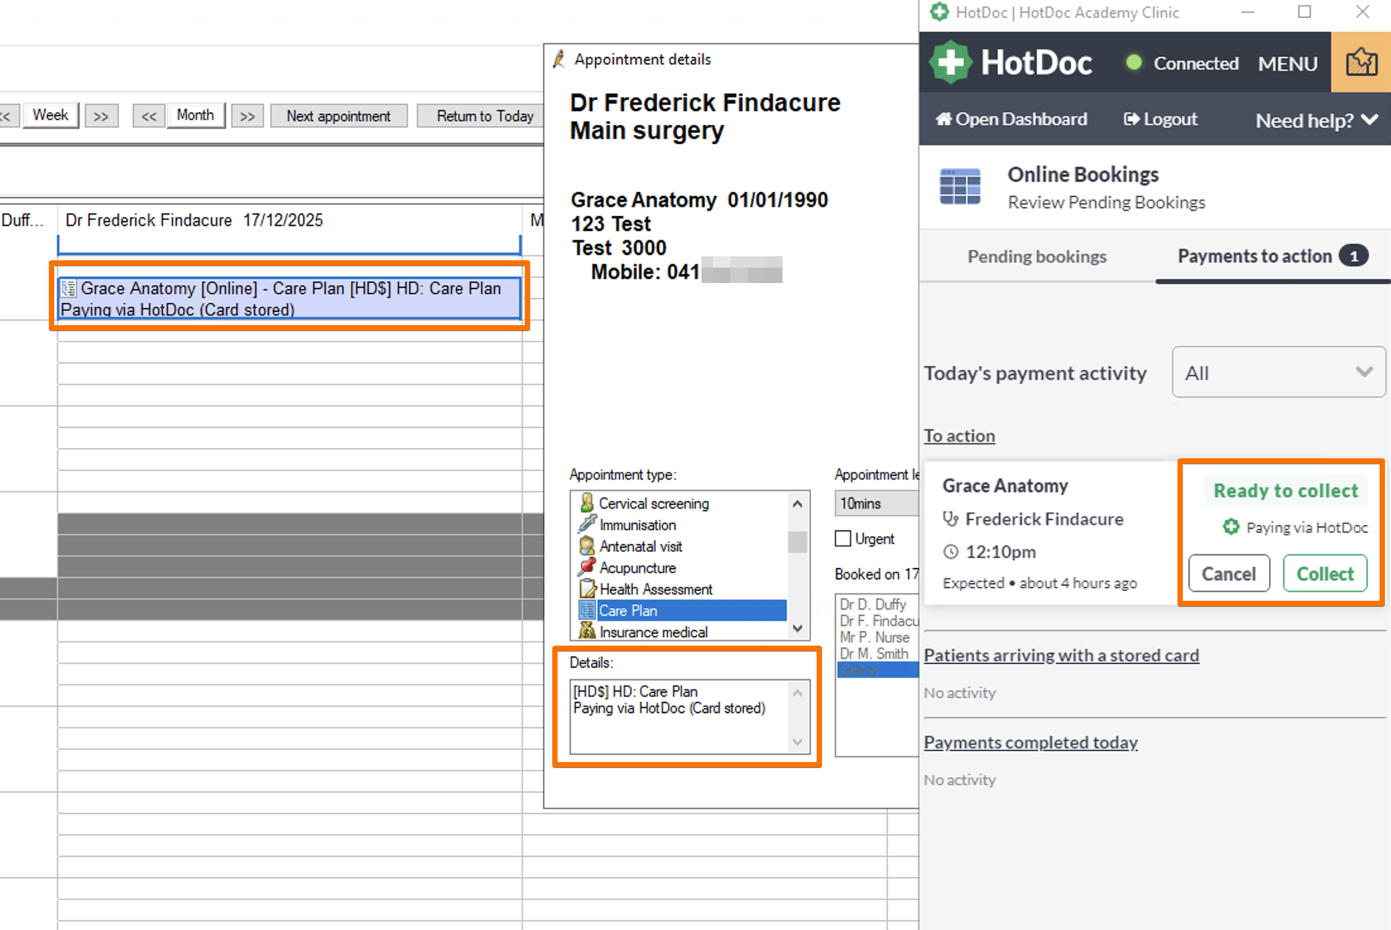Select Care Plan appointment type

(681, 610)
